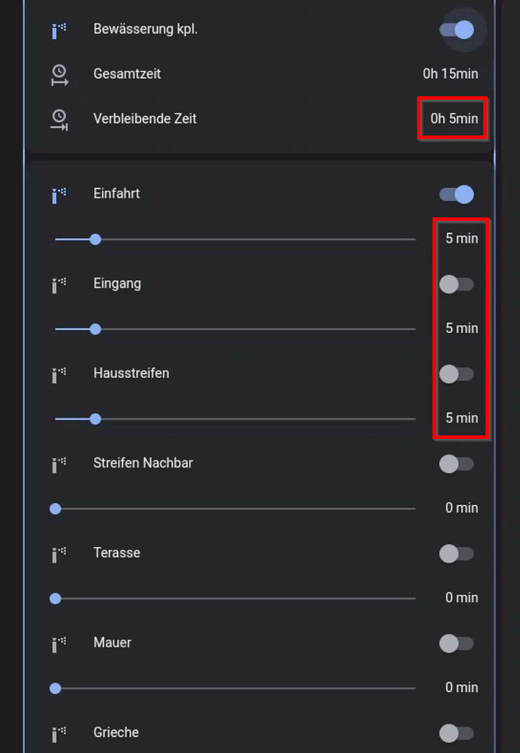Screen dimensions: 520x753
Task: Click the Einfahrt sprinkler icon
Action: 58,194
